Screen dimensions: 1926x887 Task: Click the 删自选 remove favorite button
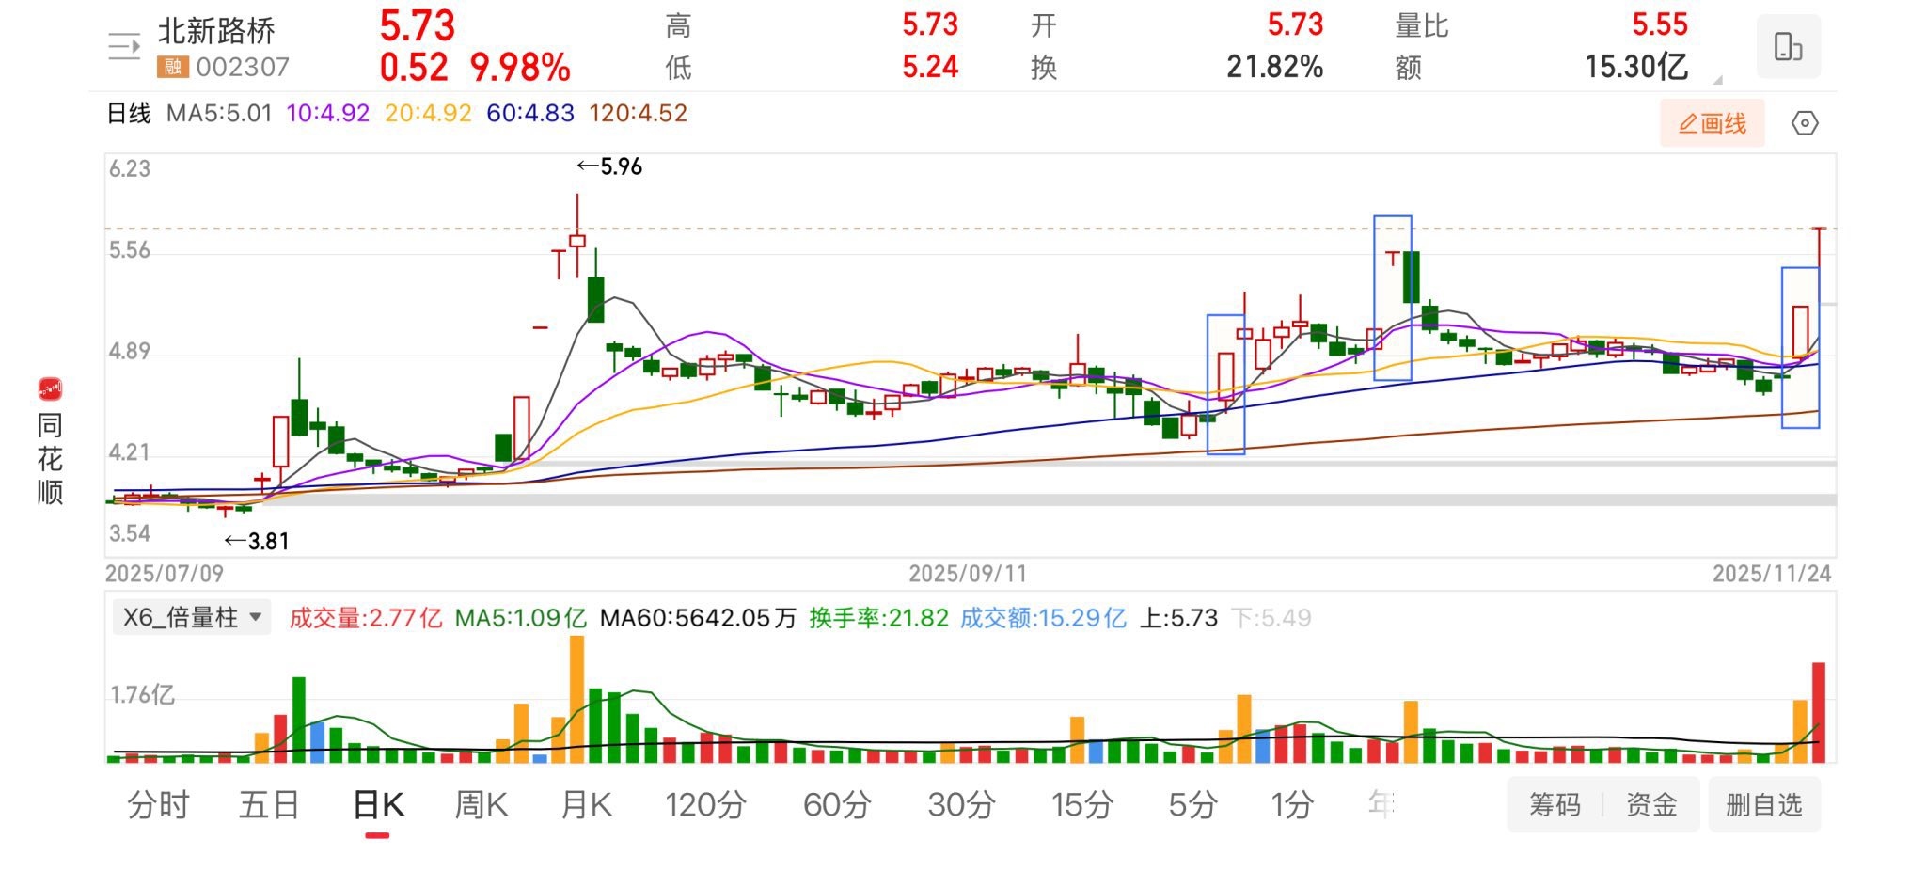click(1763, 804)
